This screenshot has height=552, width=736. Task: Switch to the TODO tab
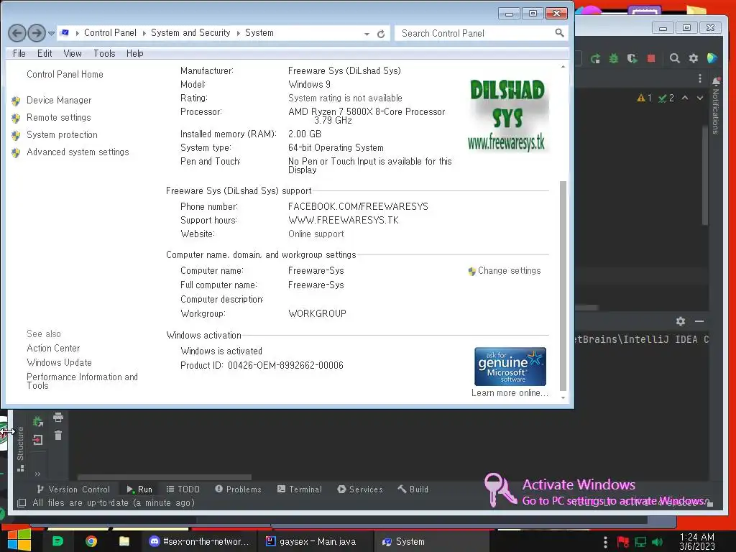click(x=183, y=489)
